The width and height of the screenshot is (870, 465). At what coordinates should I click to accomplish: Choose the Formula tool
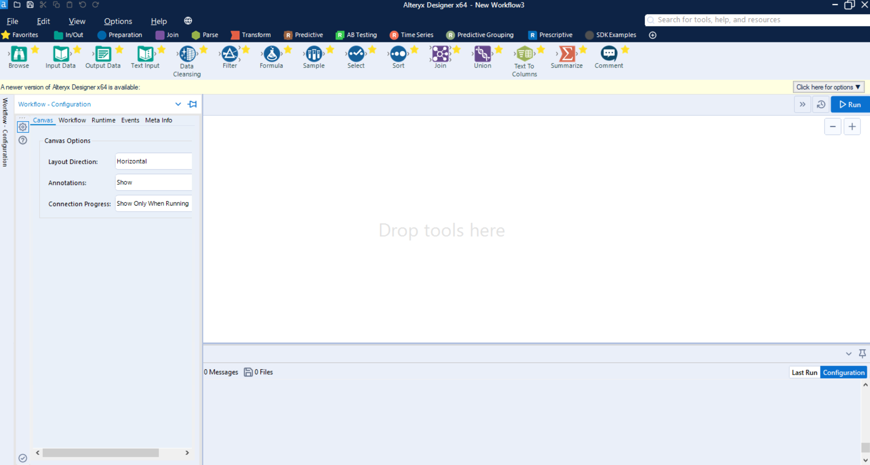click(x=272, y=54)
